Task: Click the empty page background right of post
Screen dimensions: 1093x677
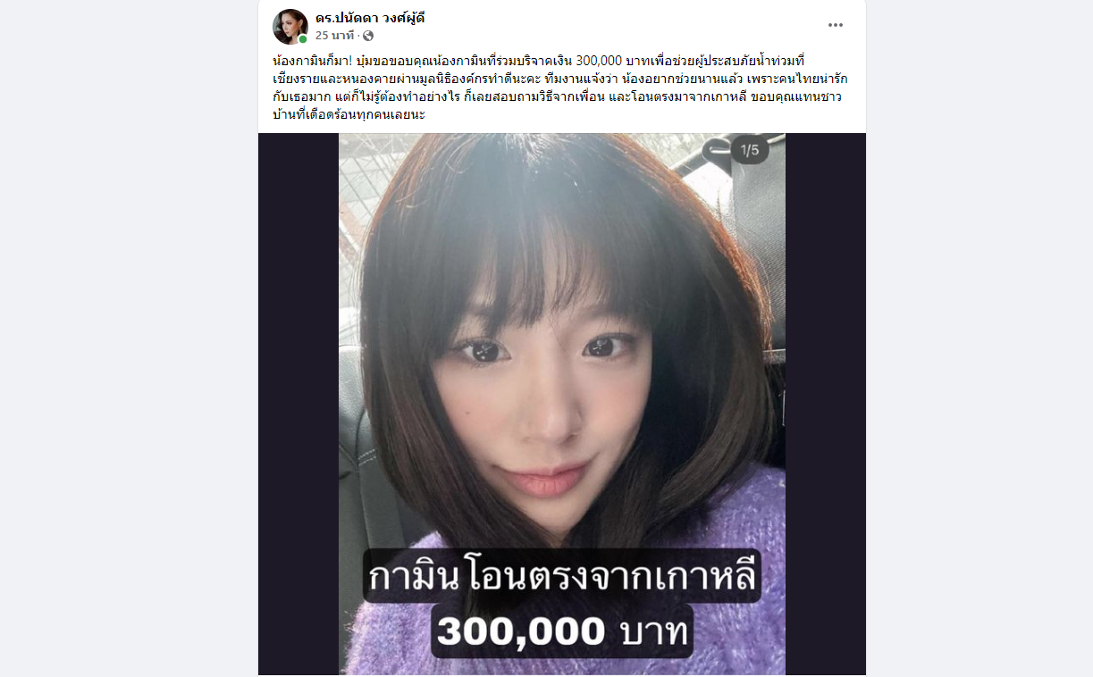Action: 979,357
